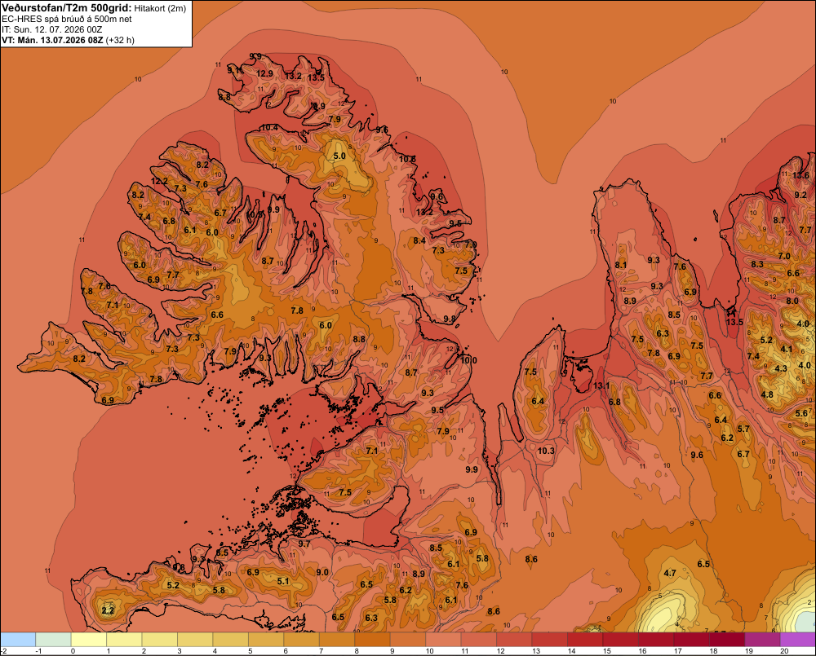
Task: Select the dark red 17 degree legend swatch
Action: 692,639
